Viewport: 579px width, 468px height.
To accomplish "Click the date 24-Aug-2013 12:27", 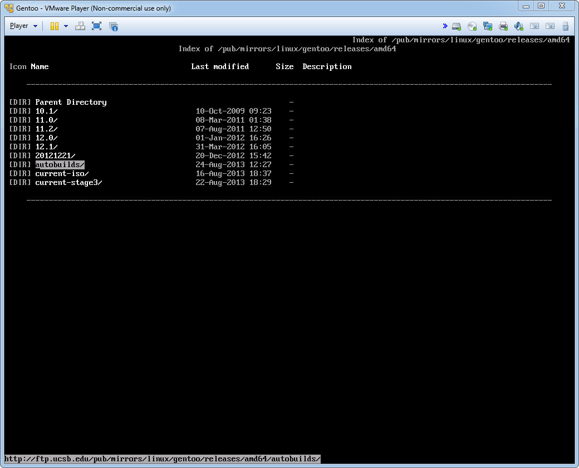I will pyautogui.click(x=233, y=164).
